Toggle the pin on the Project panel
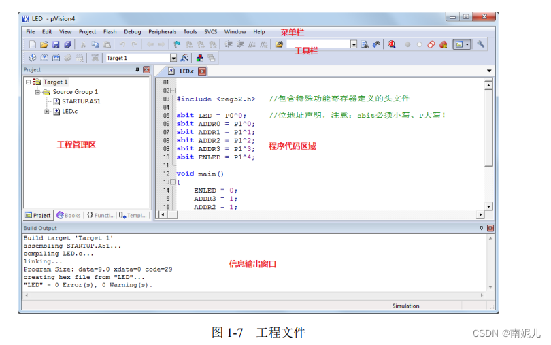The image size is (551, 345). tap(137, 69)
